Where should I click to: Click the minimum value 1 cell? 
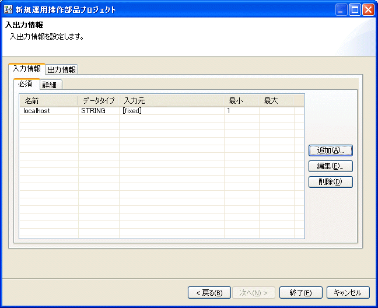pyautogui.click(x=242, y=111)
